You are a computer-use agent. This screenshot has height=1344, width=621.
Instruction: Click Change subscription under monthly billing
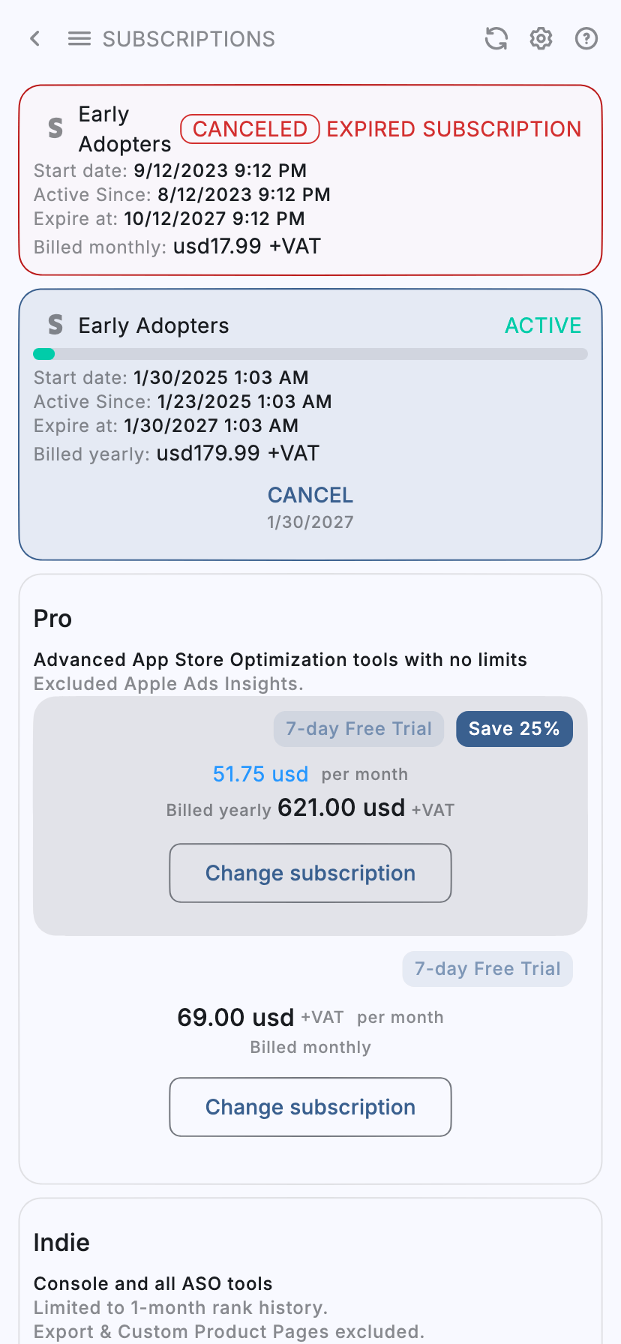click(310, 1106)
